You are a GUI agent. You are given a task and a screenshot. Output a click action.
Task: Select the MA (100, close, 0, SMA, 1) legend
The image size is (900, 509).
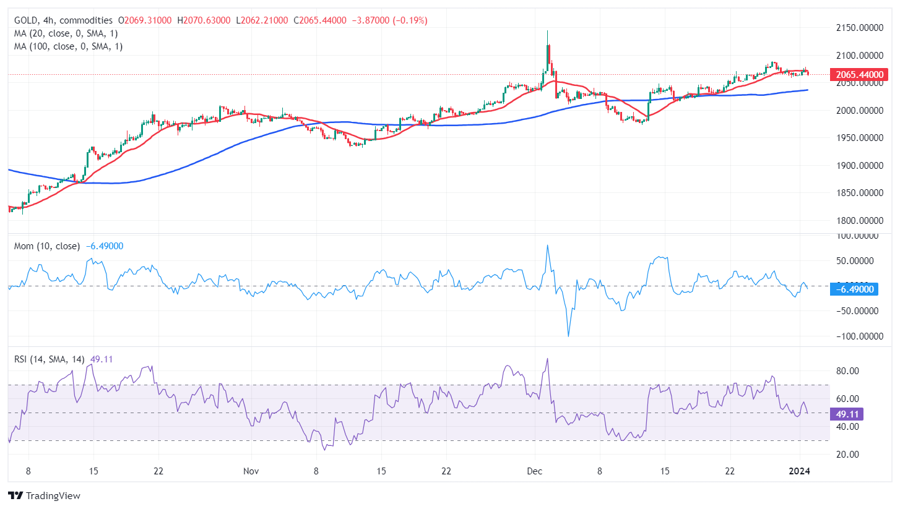tap(69, 46)
